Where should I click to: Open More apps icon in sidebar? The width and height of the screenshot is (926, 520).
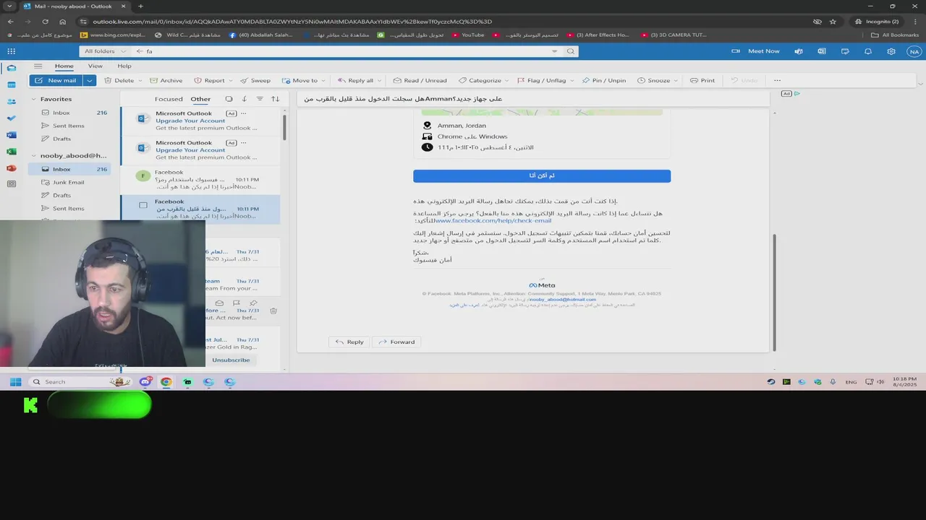coord(11,184)
